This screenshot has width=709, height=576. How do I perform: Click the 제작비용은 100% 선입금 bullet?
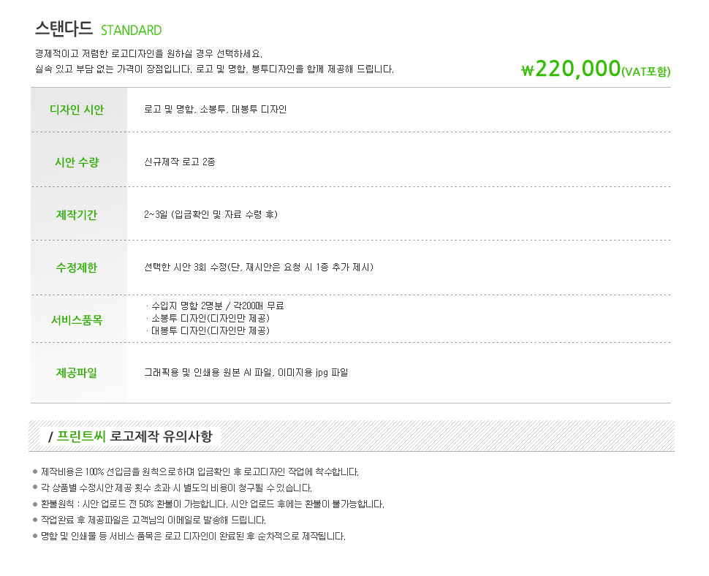click(x=196, y=472)
